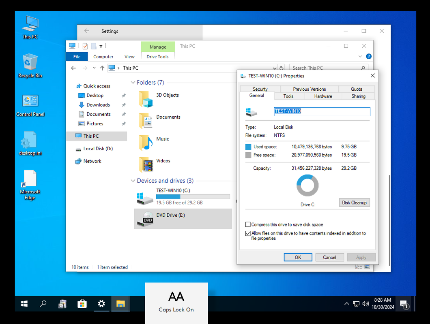The image size is (430, 324).
Task: Open the Windows Start menu
Action: 24,303
